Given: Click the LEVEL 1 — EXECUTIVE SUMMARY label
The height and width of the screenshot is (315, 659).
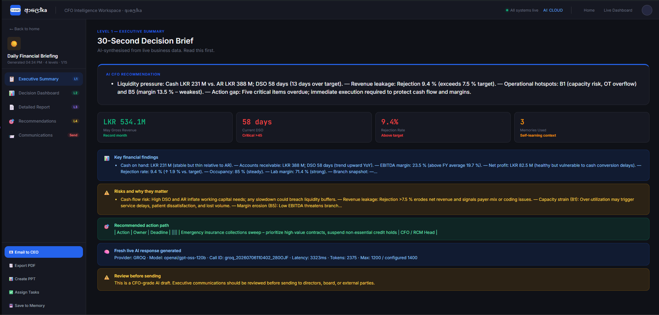Looking at the screenshot, I should click(x=131, y=32).
